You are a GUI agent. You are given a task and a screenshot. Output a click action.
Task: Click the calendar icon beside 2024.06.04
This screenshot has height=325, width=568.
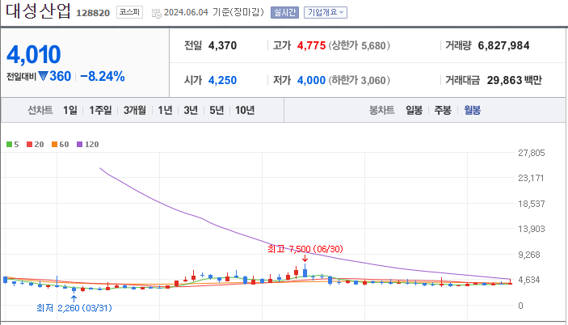tap(156, 14)
